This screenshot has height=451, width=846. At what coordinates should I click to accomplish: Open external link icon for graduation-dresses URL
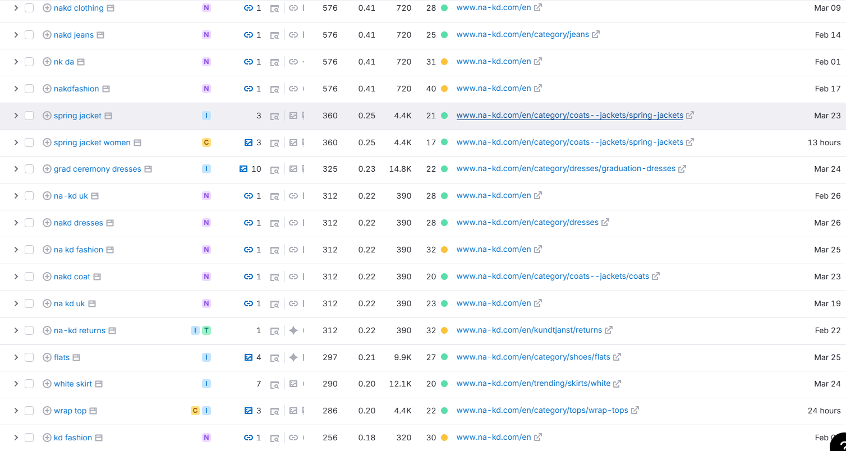click(x=682, y=168)
